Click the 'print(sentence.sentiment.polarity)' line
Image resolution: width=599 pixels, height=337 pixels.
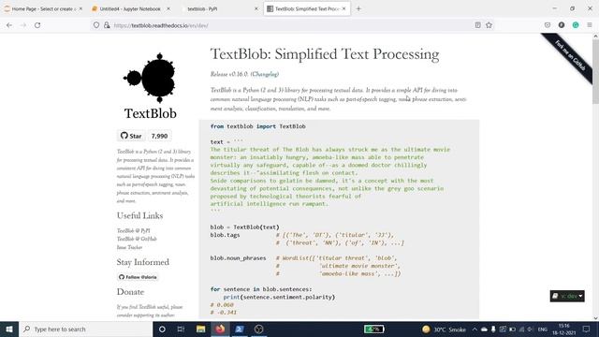pyautogui.click(x=279, y=297)
